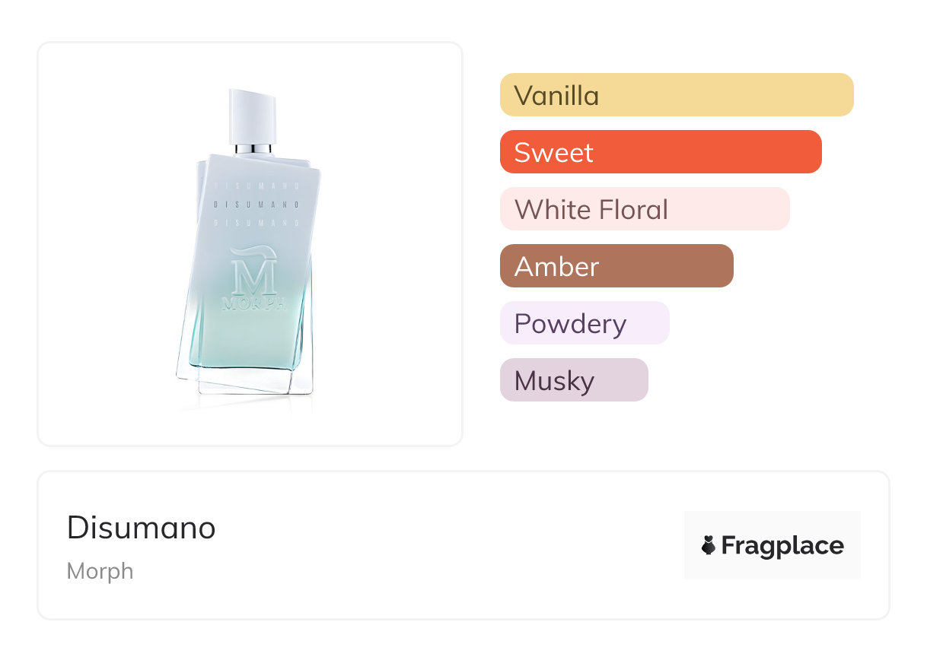The image size is (927, 657).
Task: Click the silver collar under the bottle cap
Action: click(253, 148)
